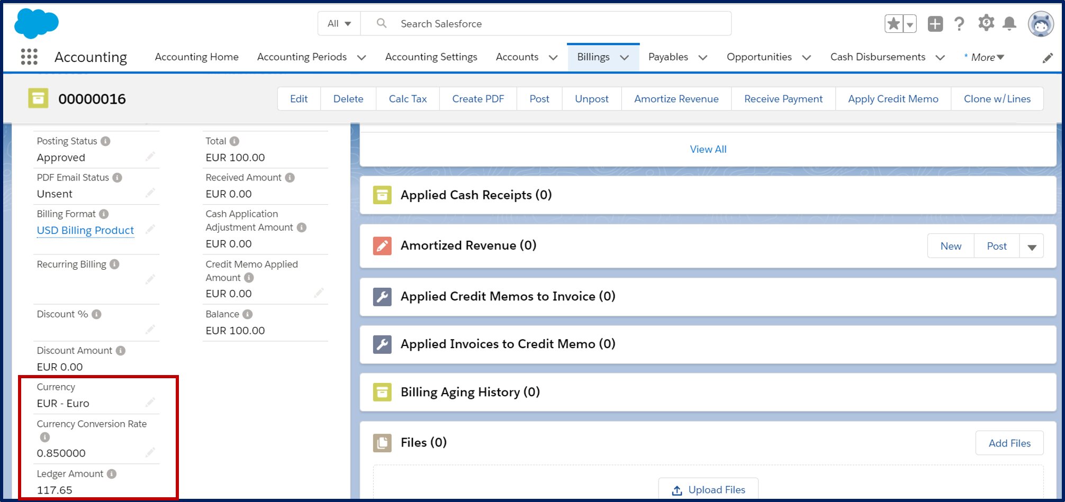1065x502 pixels.
Task: Edit Posting Status with pencil icon
Action: pos(150,157)
